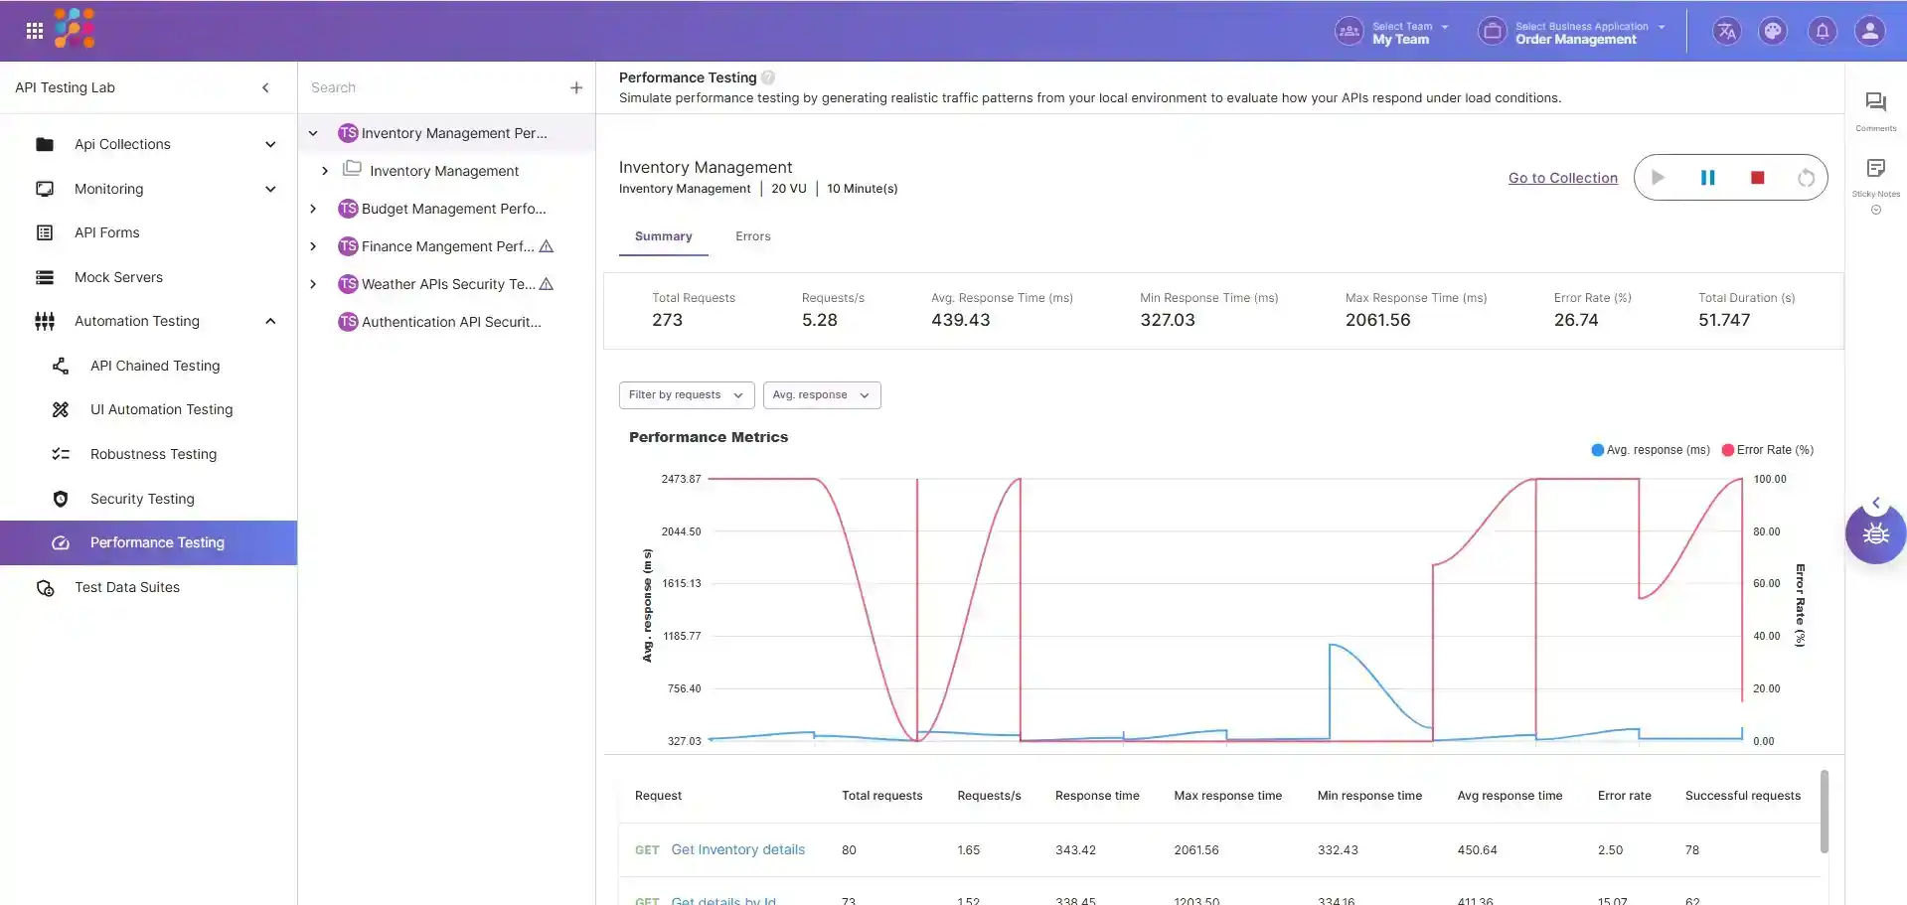Open the theme palette icon
This screenshot has height=905, width=1907.
[x=1773, y=32]
